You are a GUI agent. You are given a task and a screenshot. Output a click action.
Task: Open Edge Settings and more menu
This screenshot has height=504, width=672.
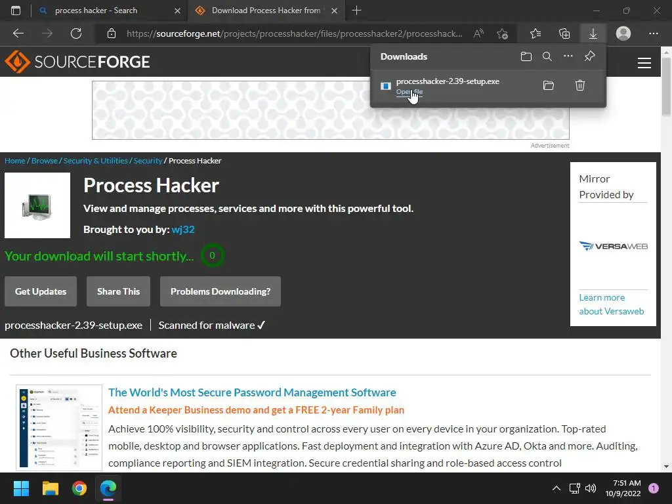pos(653,33)
